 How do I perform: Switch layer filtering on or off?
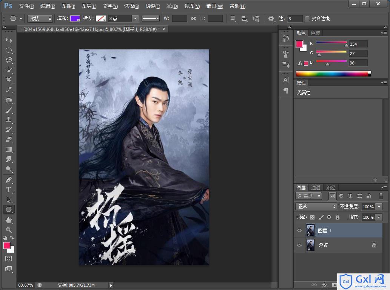381,196
